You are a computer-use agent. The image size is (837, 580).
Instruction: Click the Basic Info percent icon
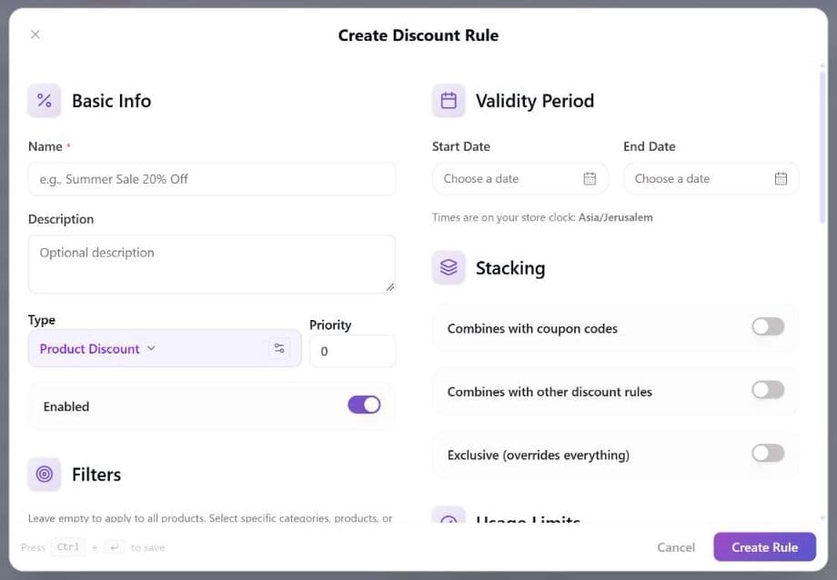point(45,100)
